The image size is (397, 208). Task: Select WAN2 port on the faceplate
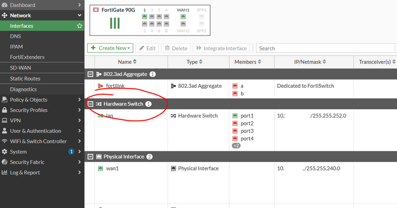tap(183, 24)
